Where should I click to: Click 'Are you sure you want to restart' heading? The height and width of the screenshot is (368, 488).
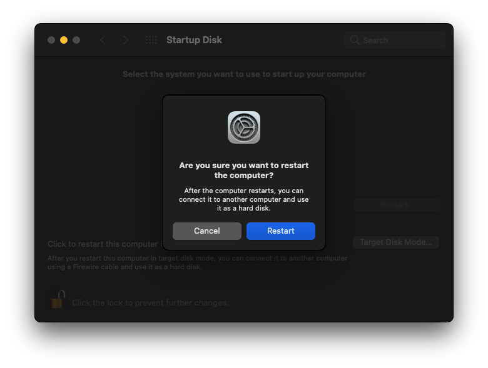click(244, 170)
